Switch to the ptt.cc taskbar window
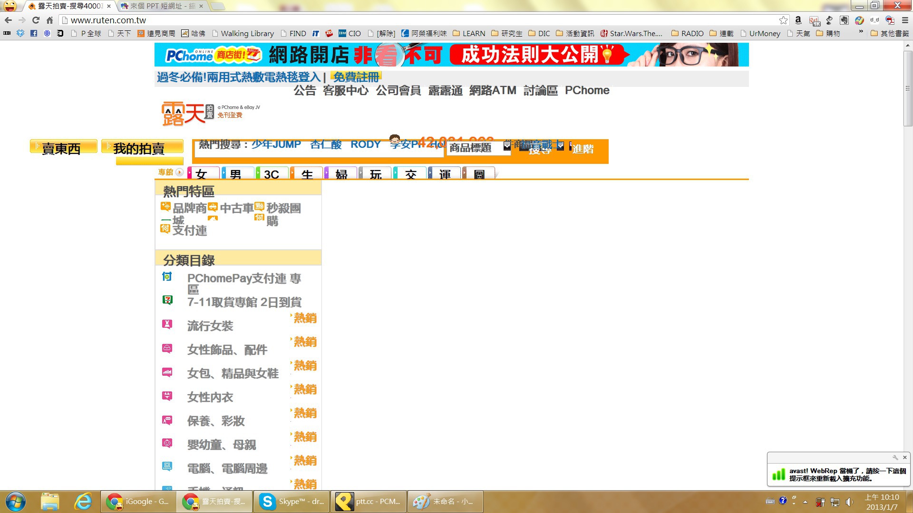Image resolution: width=913 pixels, height=513 pixels. tap(369, 502)
